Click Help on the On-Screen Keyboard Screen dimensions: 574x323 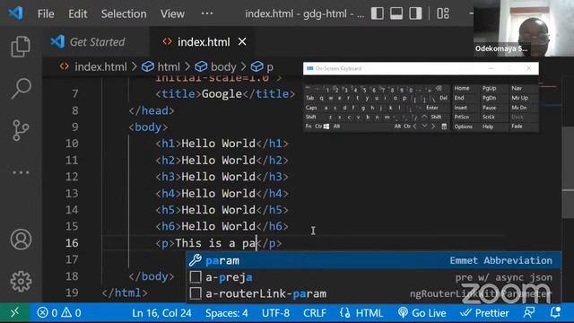pyautogui.click(x=488, y=127)
